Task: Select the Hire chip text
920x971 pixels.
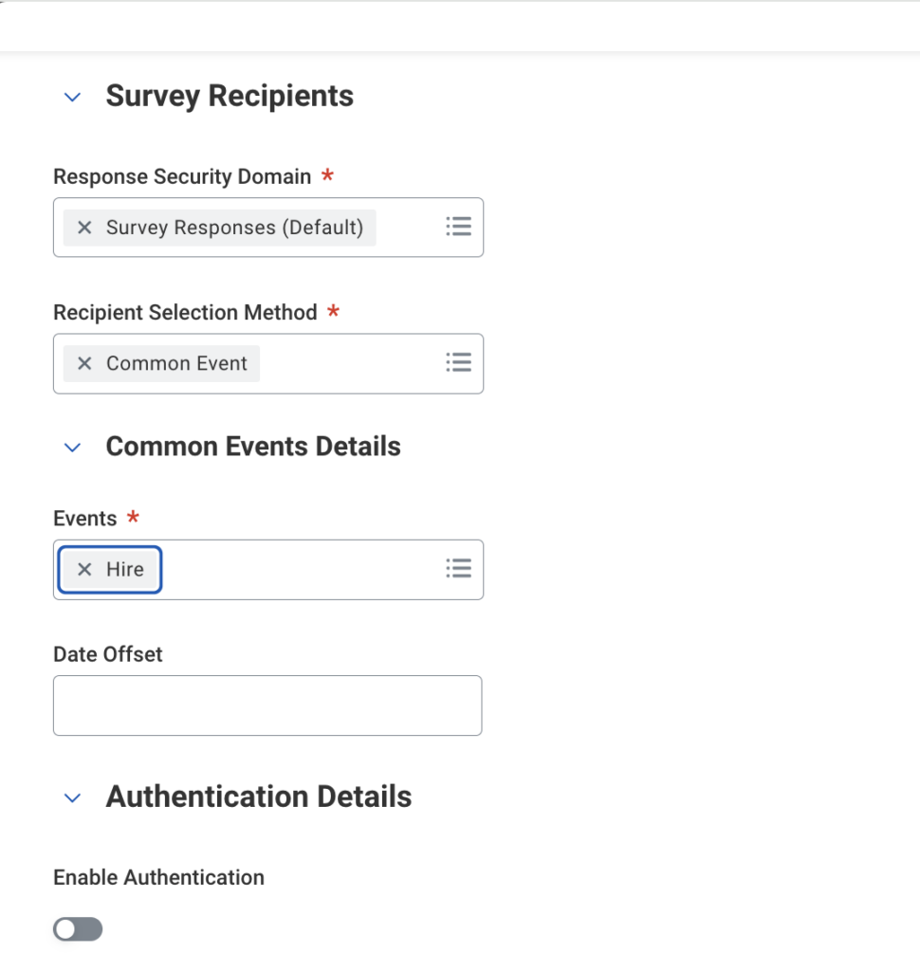Action: (x=125, y=569)
